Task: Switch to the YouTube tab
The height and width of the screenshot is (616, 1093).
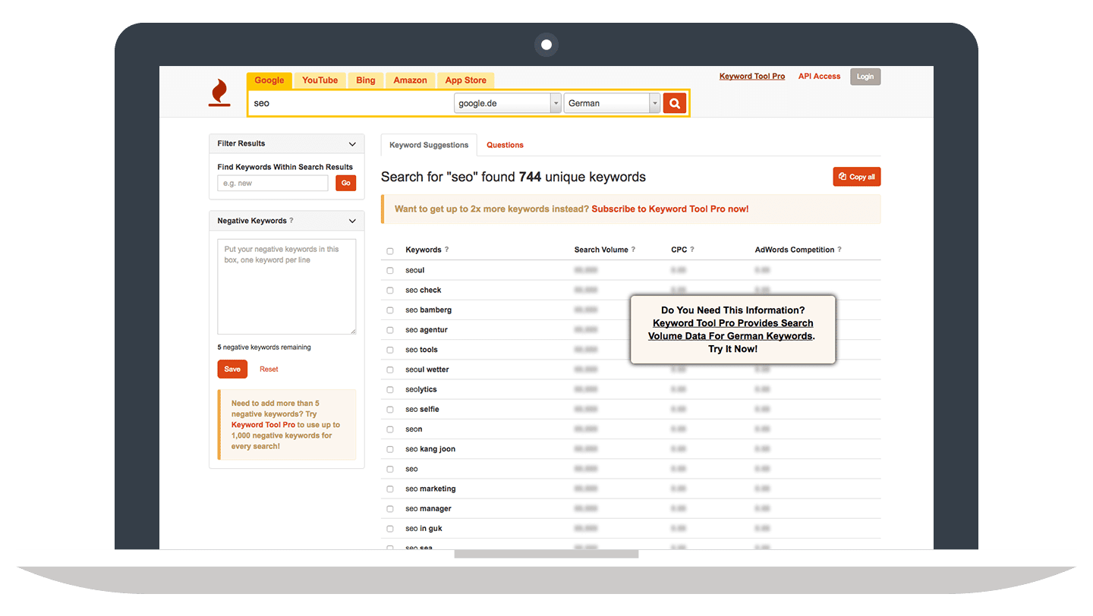Action: [320, 80]
